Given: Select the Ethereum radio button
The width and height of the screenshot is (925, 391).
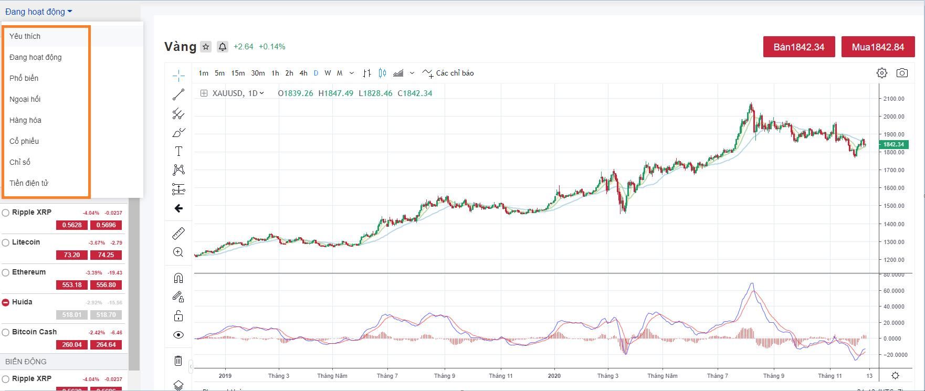Looking at the screenshot, I should [6, 272].
